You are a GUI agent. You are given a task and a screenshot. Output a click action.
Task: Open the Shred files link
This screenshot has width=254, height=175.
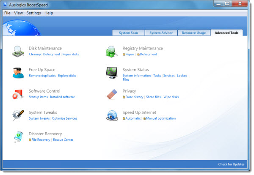coord(153,97)
